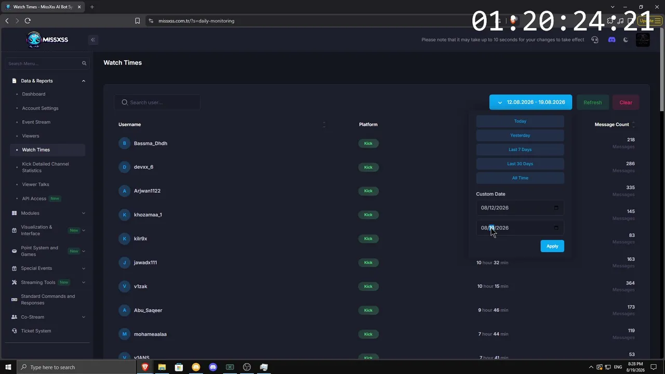Click the red Clear button
Image resolution: width=665 pixels, height=374 pixels.
(x=626, y=102)
